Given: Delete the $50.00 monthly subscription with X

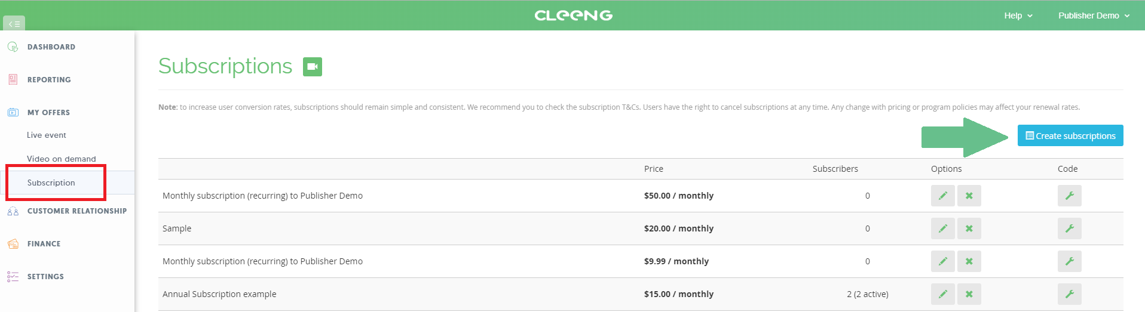Looking at the screenshot, I should point(969,196).
